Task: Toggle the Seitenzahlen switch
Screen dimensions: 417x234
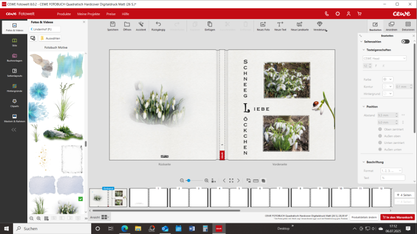Action: 405,42
